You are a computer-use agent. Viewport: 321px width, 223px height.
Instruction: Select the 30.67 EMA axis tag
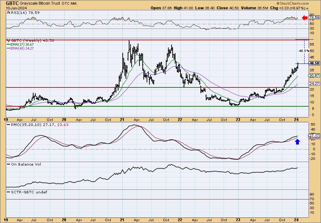314,76
